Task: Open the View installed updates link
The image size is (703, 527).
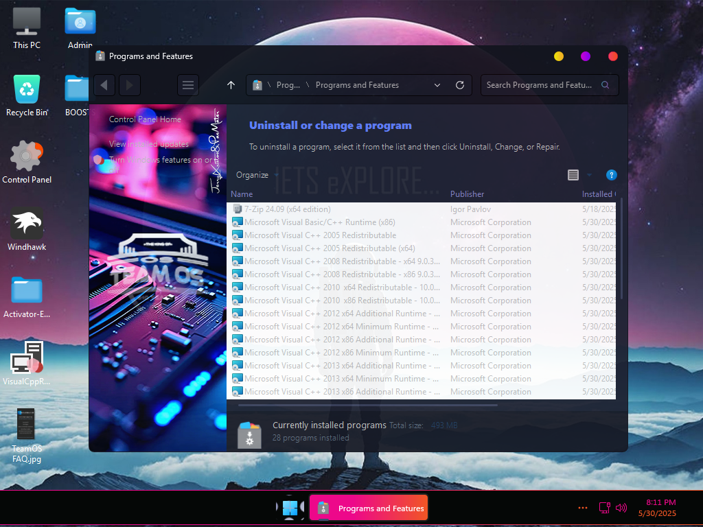Action: point(149,144)
